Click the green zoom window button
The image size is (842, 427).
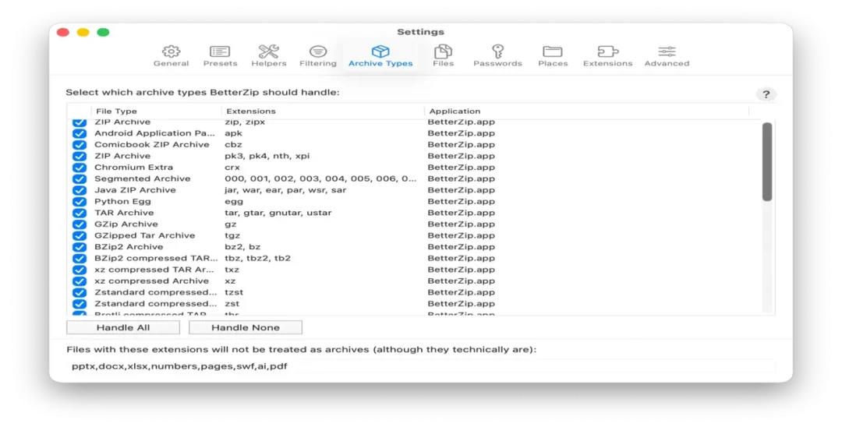pyautogui.click(x=103, y=32)
